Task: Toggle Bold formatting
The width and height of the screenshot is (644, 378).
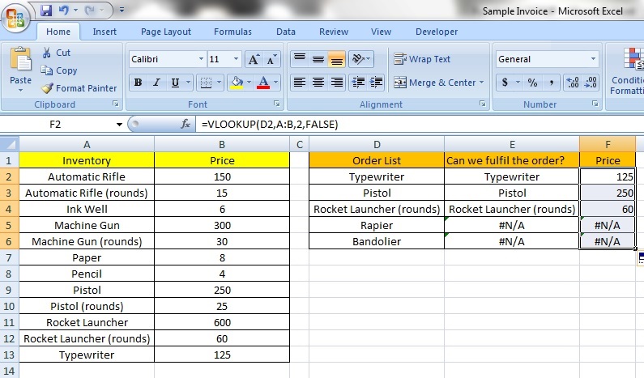Action: (x=138, y=83)
